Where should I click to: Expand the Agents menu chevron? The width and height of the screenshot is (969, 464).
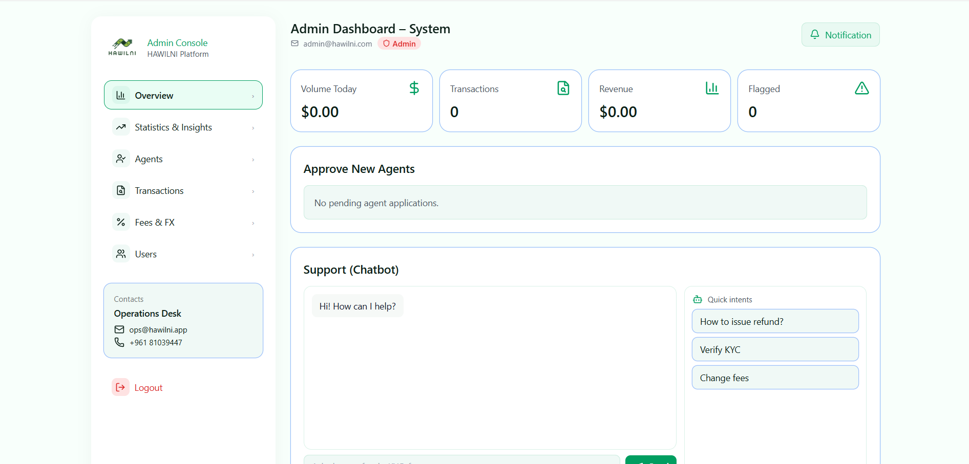tap(253, 160)
